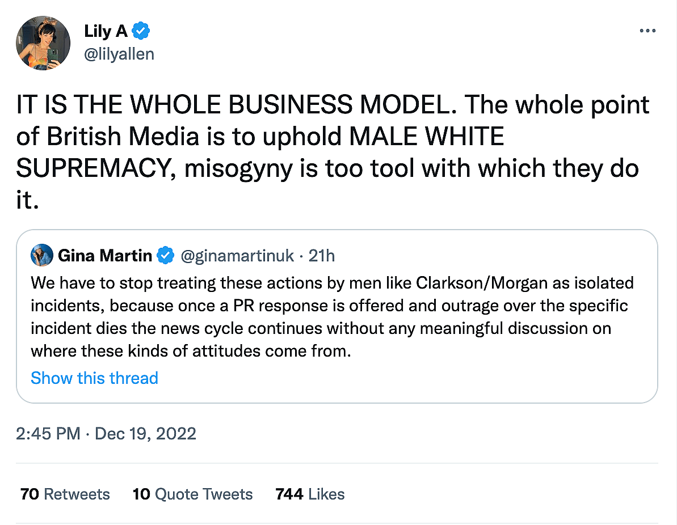Open the @lilyallen handle link
Image resolution: width=677 pixels, height=525 pixels.
(119, 54)
